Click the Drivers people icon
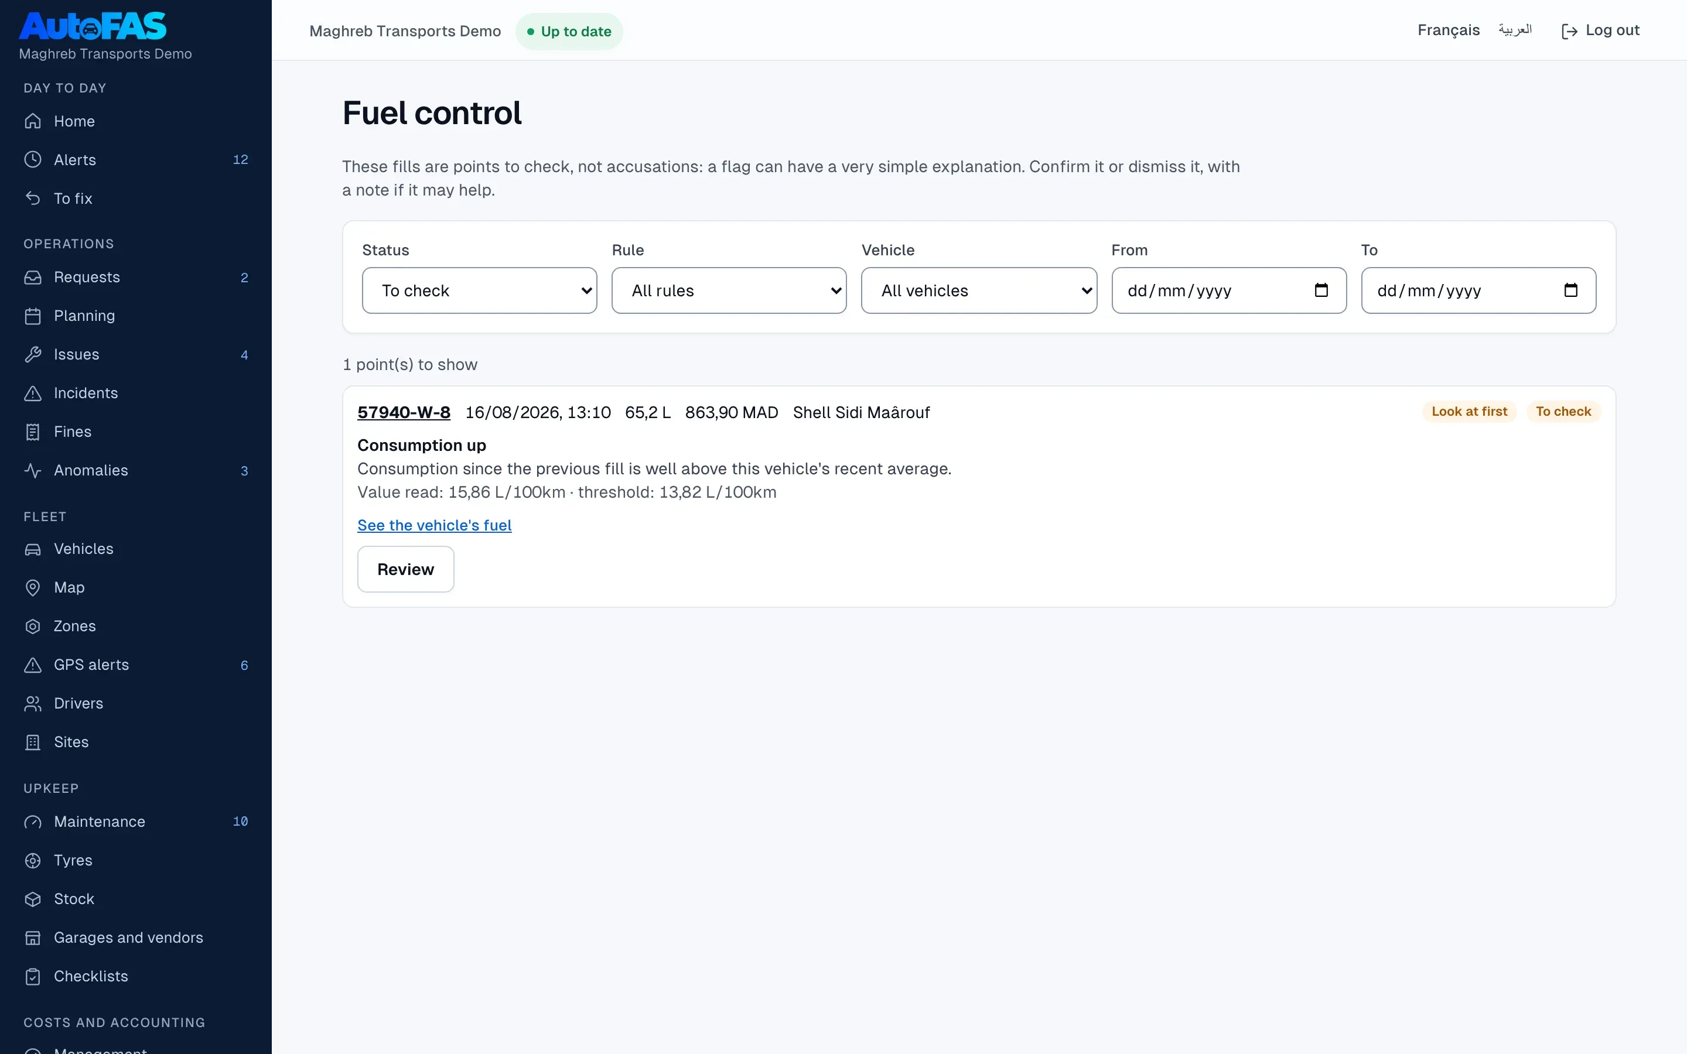Image resolution: width=1687 pixels, height=1054 pixels. (33, 704)
